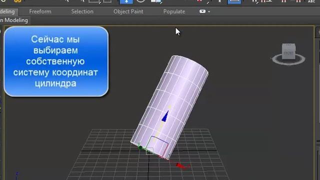The height and width of the screenshot is (180, 320).
Task: Go to the Object Paint tab
Action: pyautogui.click(x=128, y=11)
